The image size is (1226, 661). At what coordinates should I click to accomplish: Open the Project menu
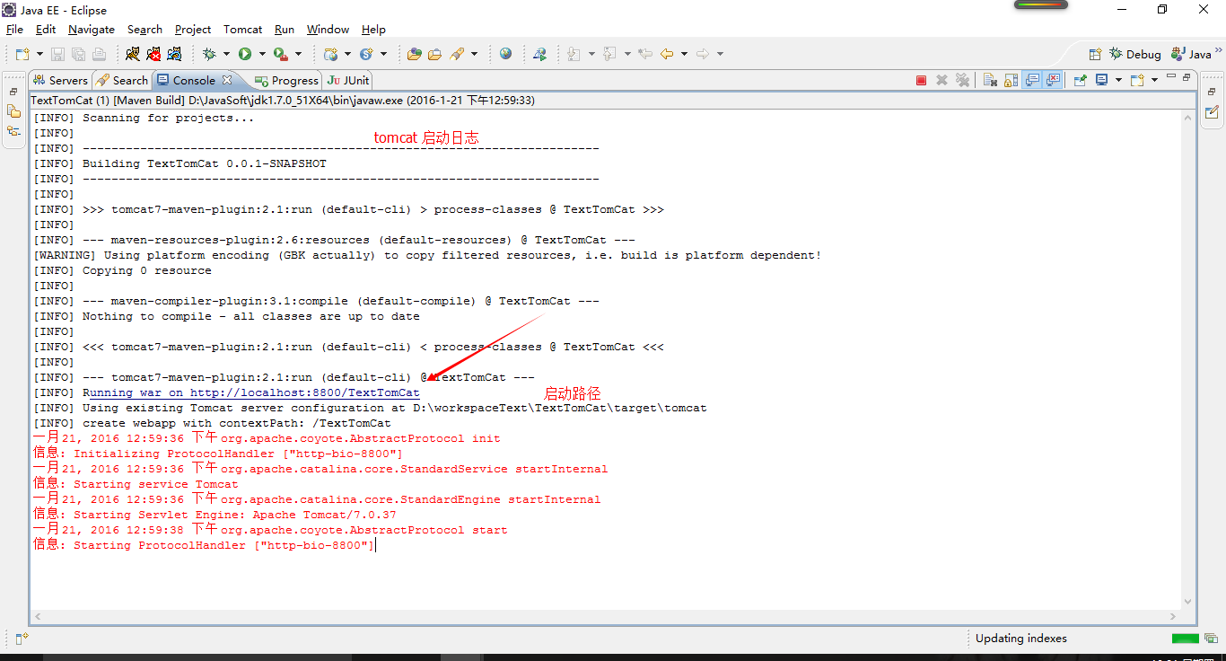coord(193,30)
